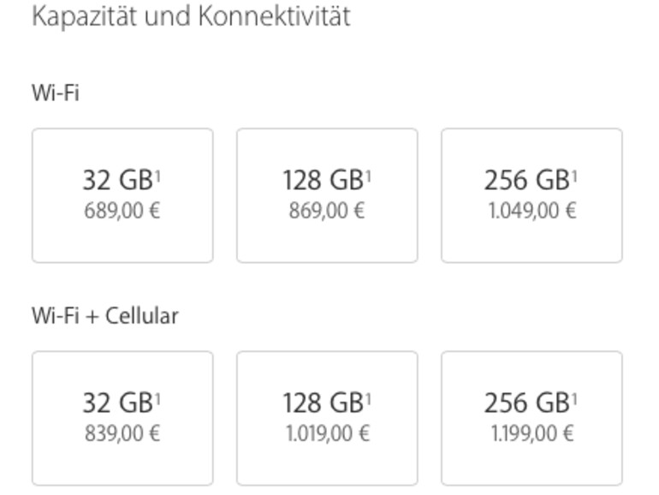Click the 689,00 € price text

click(122, 212)
